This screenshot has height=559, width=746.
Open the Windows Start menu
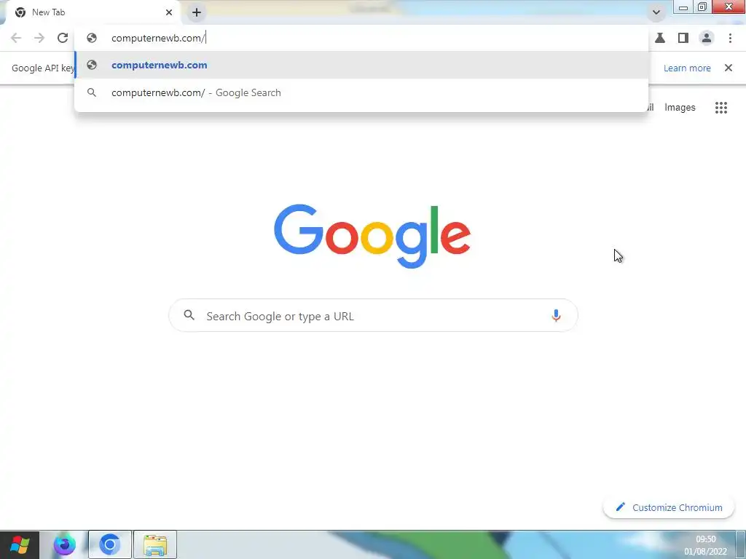click(x=20, y=544)
